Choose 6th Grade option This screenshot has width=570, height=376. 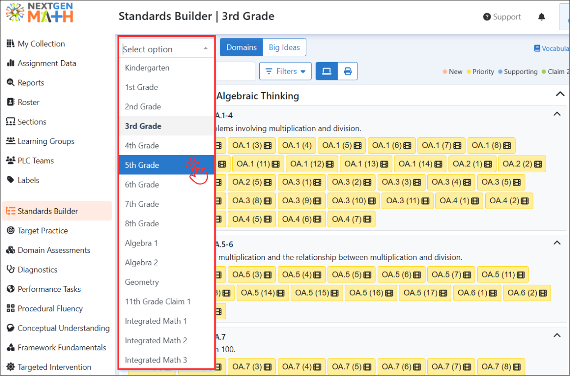tap(167, 184)
